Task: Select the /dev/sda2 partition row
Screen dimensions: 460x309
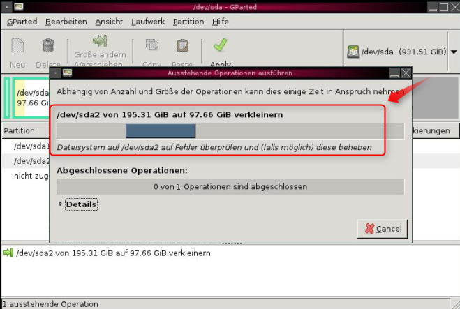Action: pyautogui.click(x=26, y=161)
